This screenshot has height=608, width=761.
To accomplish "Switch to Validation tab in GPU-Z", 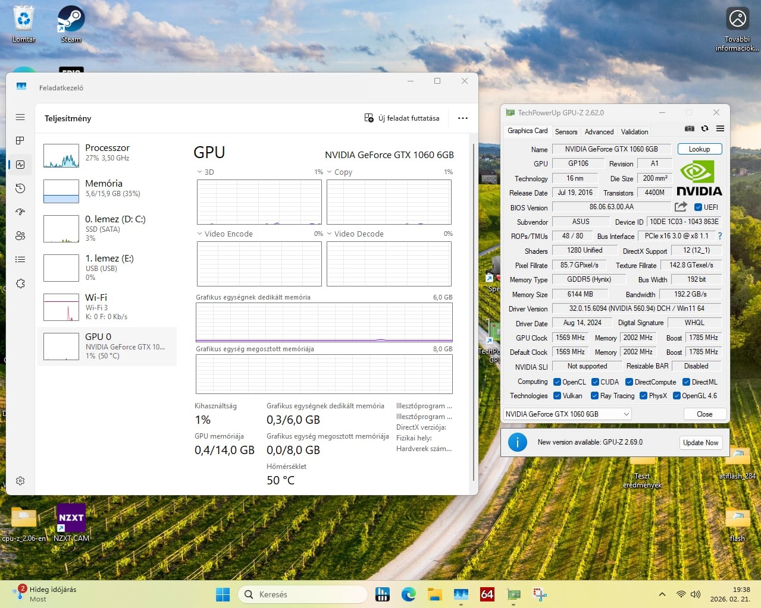I will tap(634, 131).
